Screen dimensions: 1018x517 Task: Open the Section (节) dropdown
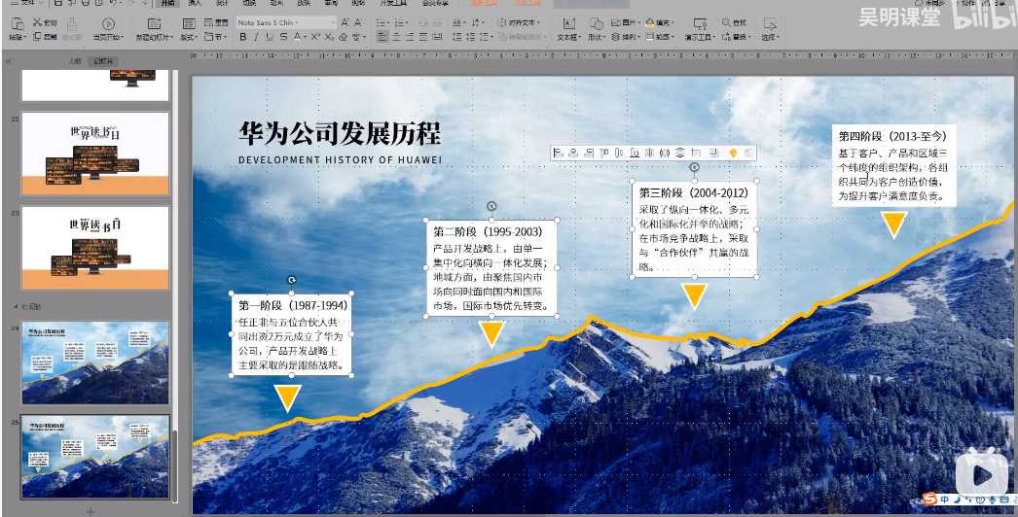coord(215,37)
